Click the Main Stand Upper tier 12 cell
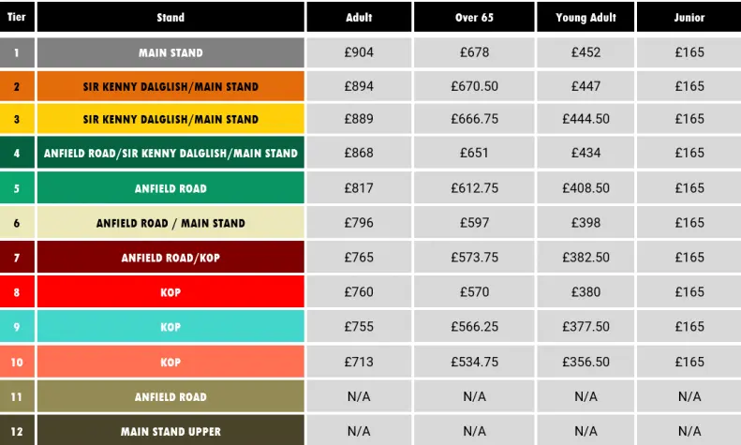Screen dimensions: 741x445 pos(170,431)
